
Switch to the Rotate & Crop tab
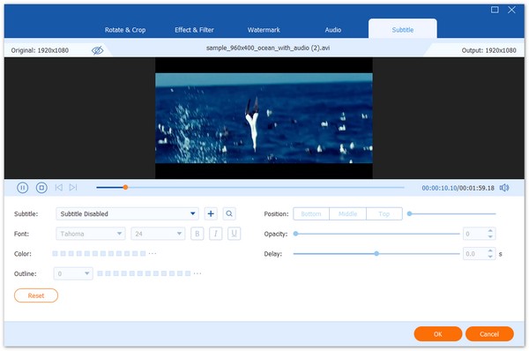(125, 30)
